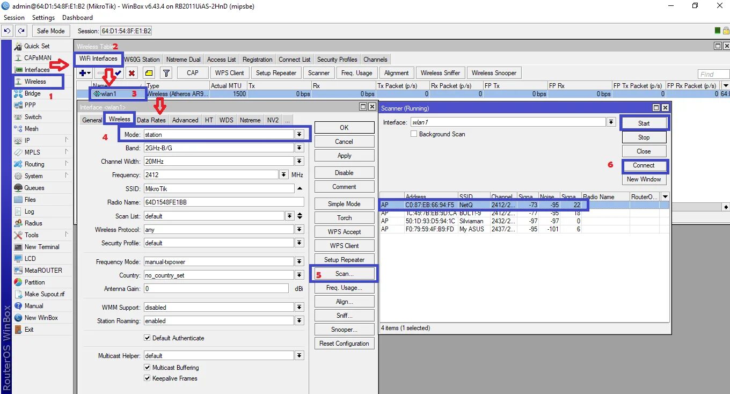This screenshot has height=394, width=730.
Task: Open the Country dropdown arrow
Action: 299,275
